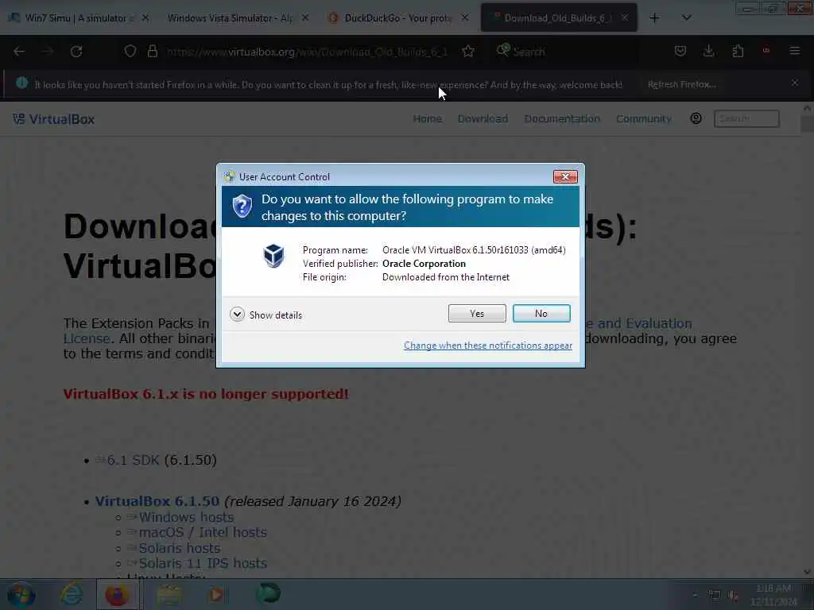This screenshot has width=814, height=610.
Task: Click the green taskbar application icon
Action: (269, 594)
